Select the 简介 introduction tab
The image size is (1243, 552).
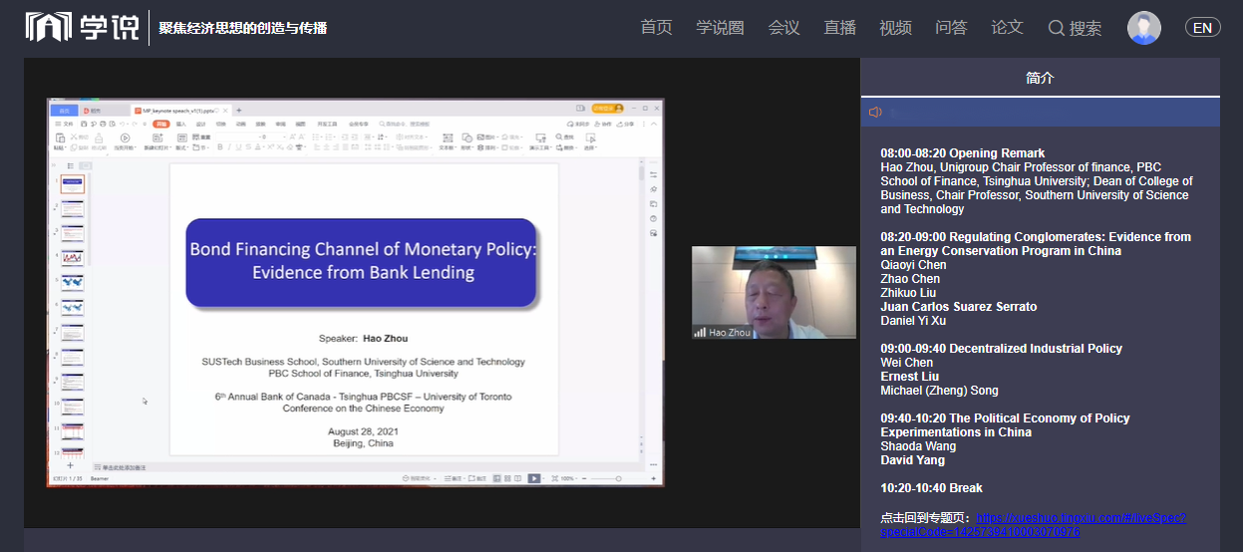pyautogui.click(x=1040, y=78)
